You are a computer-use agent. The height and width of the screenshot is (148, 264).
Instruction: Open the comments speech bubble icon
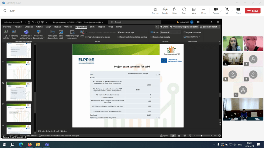157,27
